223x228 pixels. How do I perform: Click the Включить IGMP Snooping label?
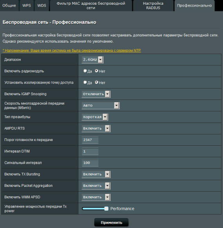(25, 94)
